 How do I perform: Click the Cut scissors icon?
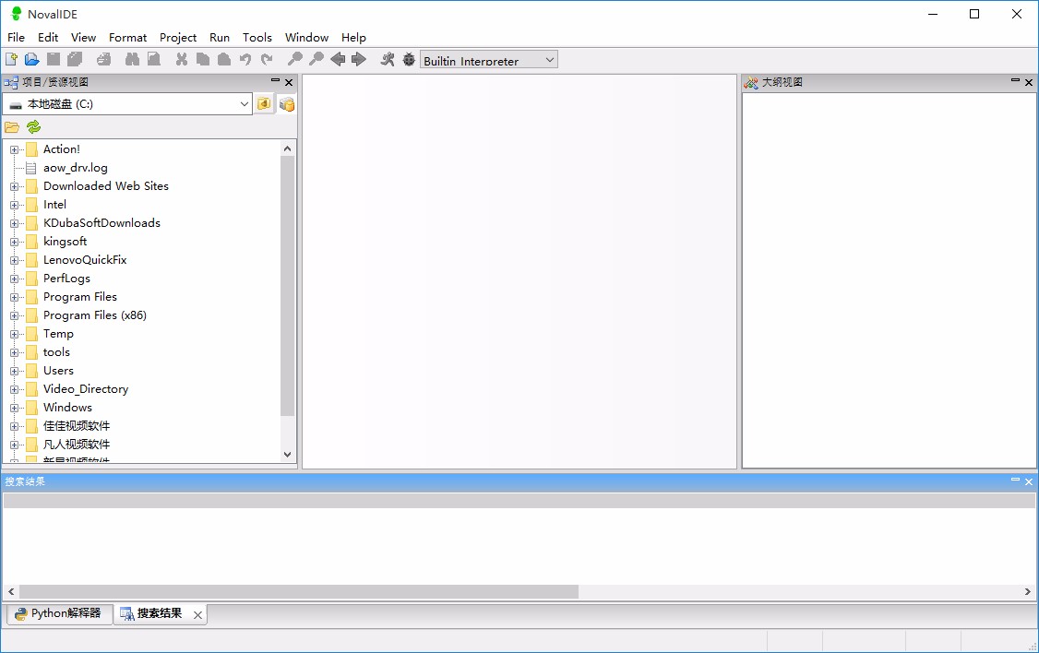click(182, 60)
